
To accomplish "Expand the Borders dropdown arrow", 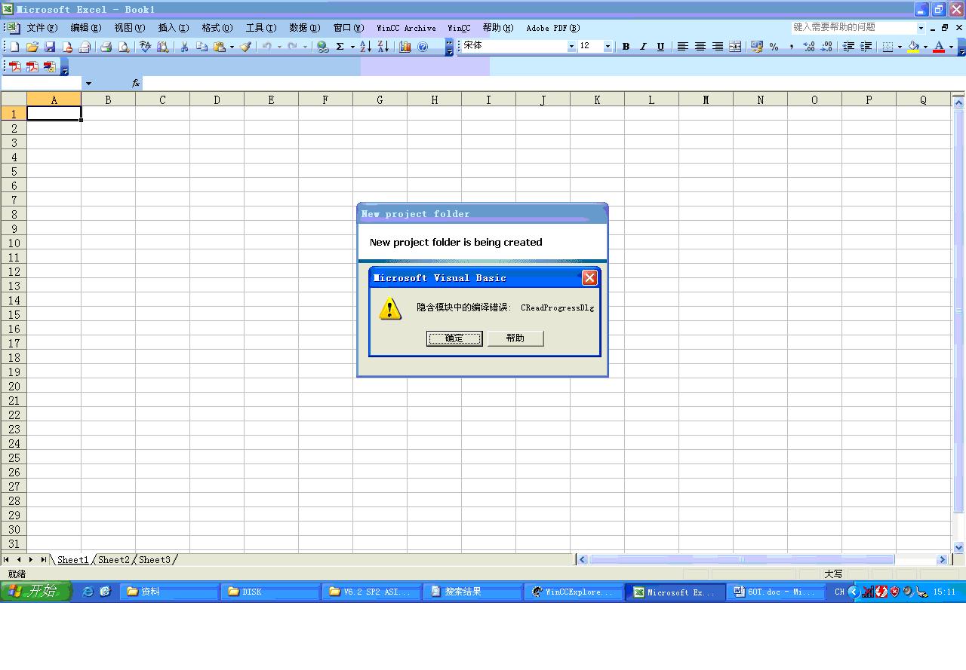I will 900,47.
